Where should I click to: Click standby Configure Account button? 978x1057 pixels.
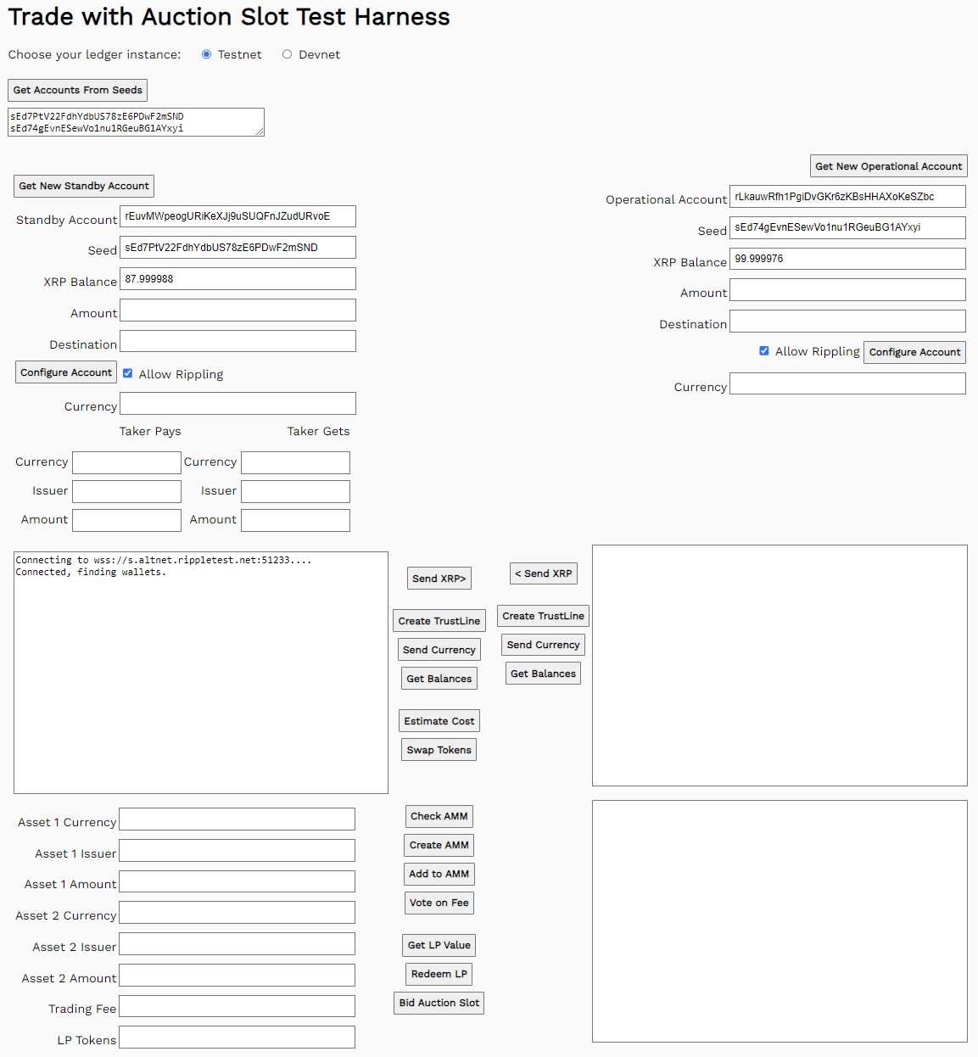tap(66, 372)
